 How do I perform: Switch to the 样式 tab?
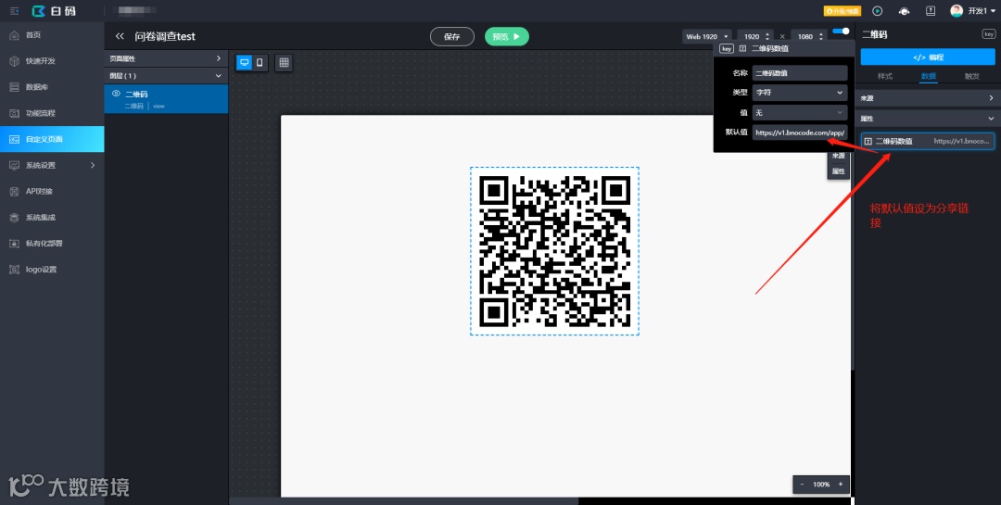885,76
